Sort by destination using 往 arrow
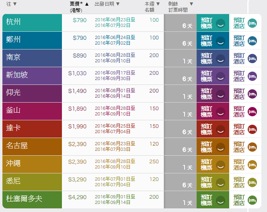Screen dimensions: 267x212 point(15,4)
